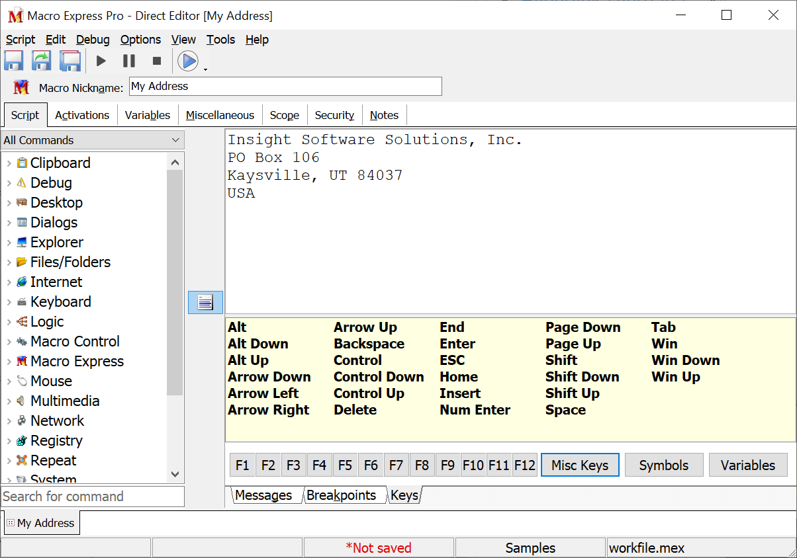Image resolution: width=797 pixels, height=558 pixels.
Task: Open the dropdown arrow beside blue run icon
Action: pos(206,69)
